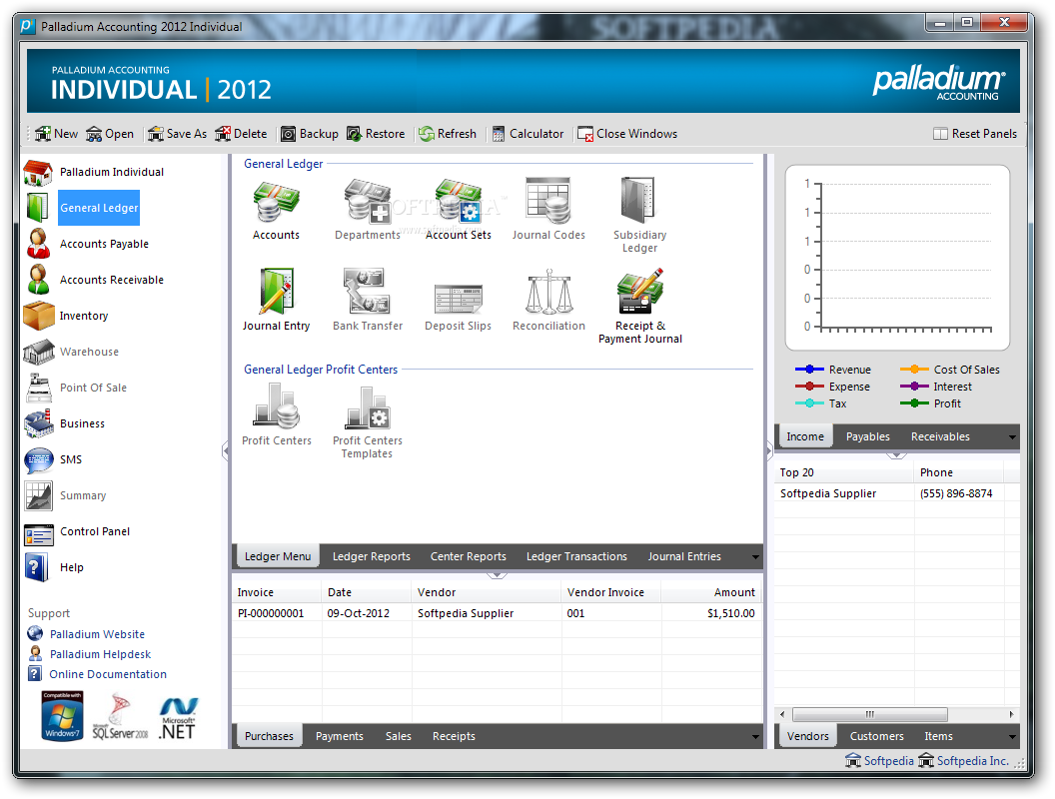Open the Departments icon
Screen dimensions: 1055x799
point(368,201)
